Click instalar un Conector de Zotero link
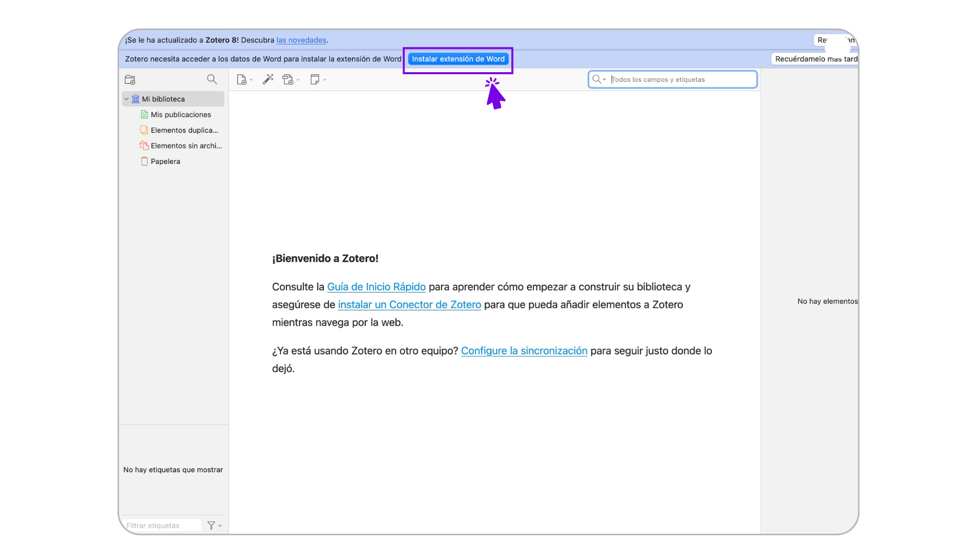This screenshot has height=549, width=977. click(x=409, y=304)
